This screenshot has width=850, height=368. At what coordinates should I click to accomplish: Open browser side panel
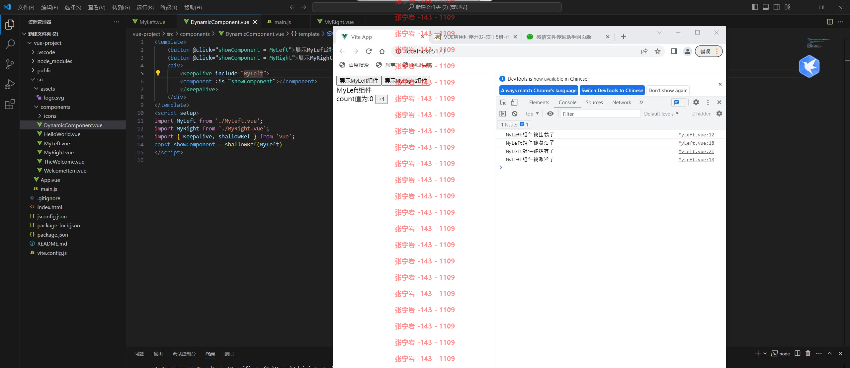(x=674, y=51)
